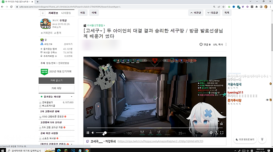The width and height of the screenshot is (273, 152).
Task: Go back with browser back arrow
Action: pos(2,7)
